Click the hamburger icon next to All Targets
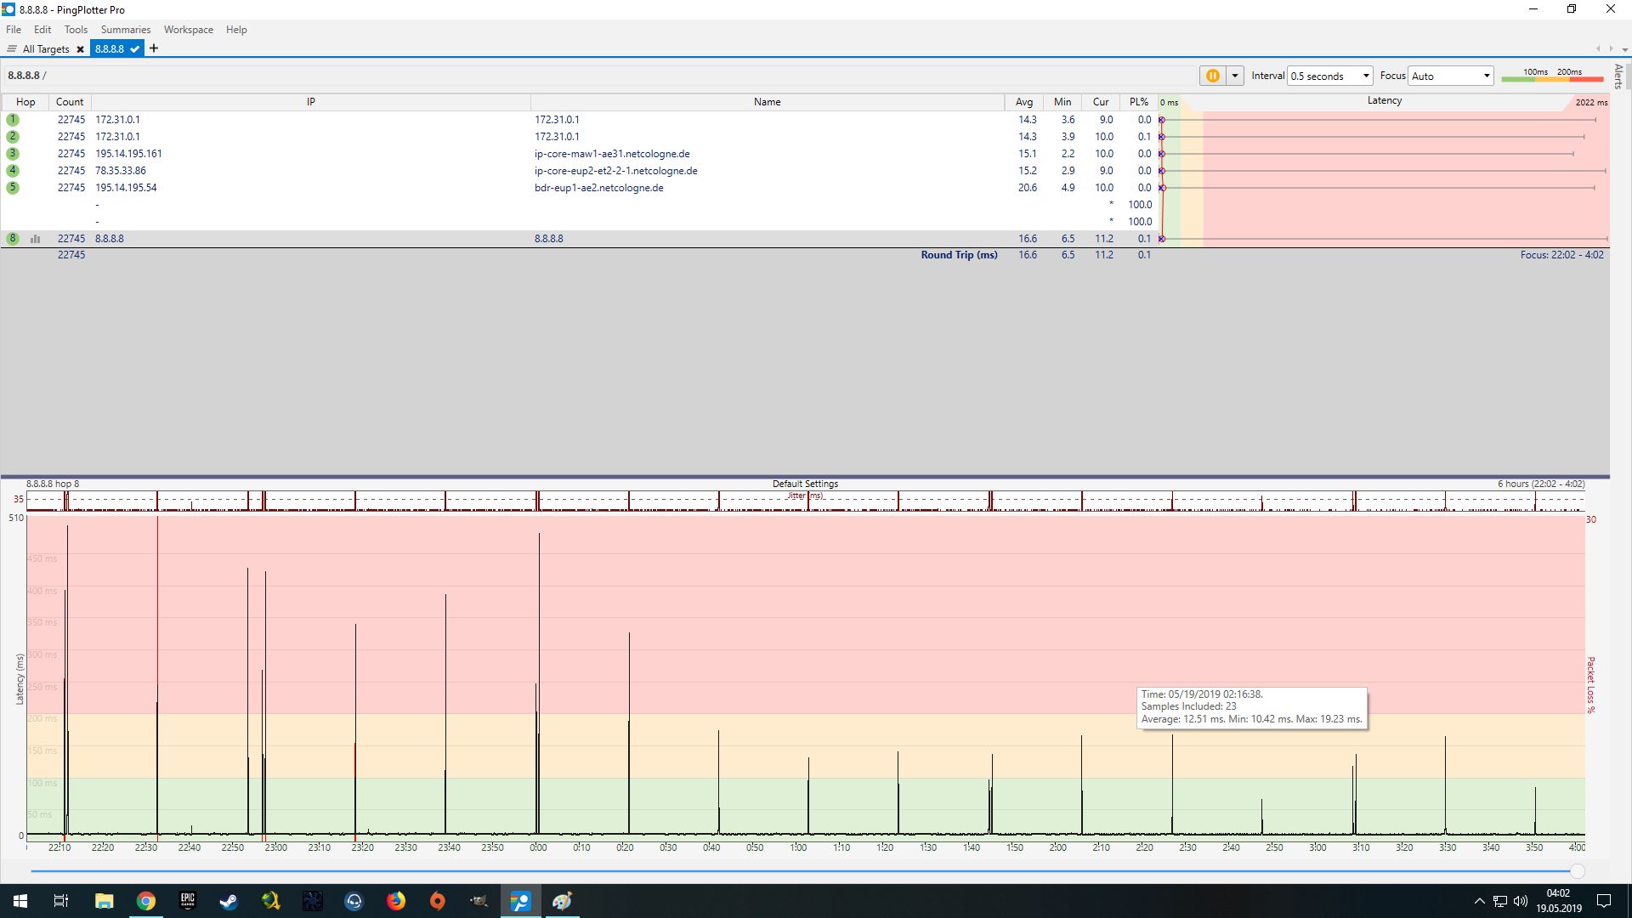Image resolution: width=1632 pixels, height=918 pixels. [12, 48]
